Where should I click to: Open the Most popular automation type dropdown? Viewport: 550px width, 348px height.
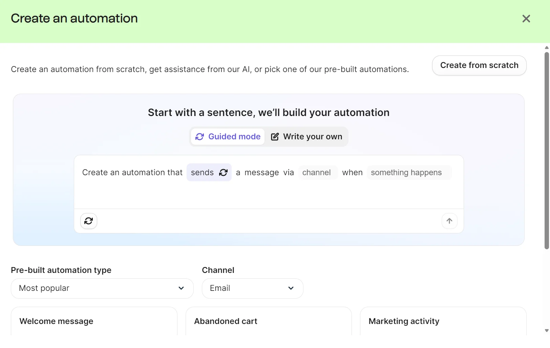102,288
